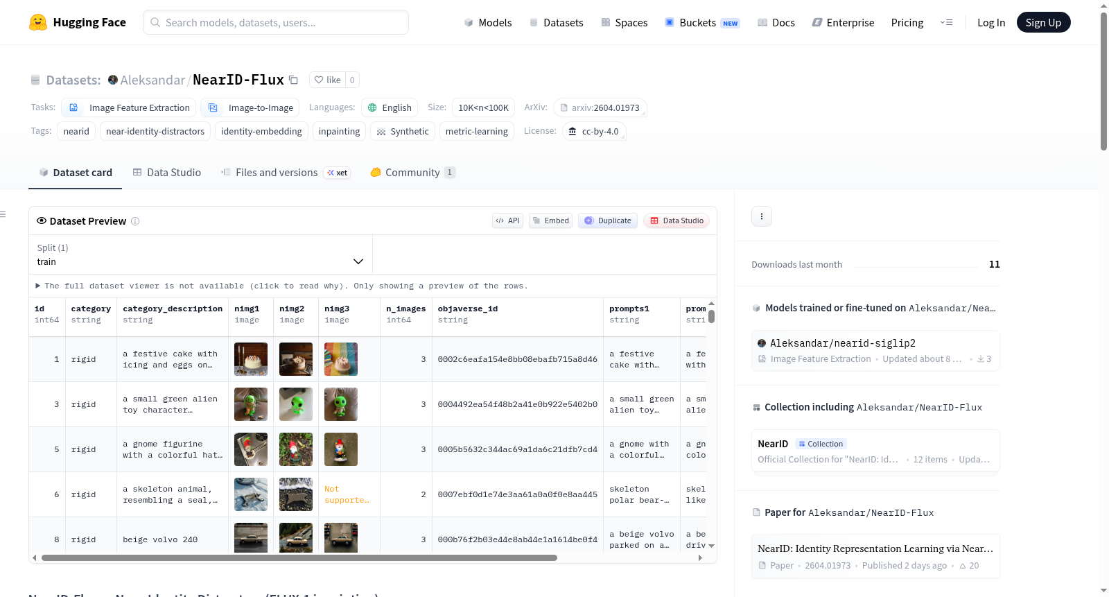This screenshot has width=1109, height=597.
Task: Open the nimg2 thumbnail in the gnome figurine row
Action: tap(296, 449)
